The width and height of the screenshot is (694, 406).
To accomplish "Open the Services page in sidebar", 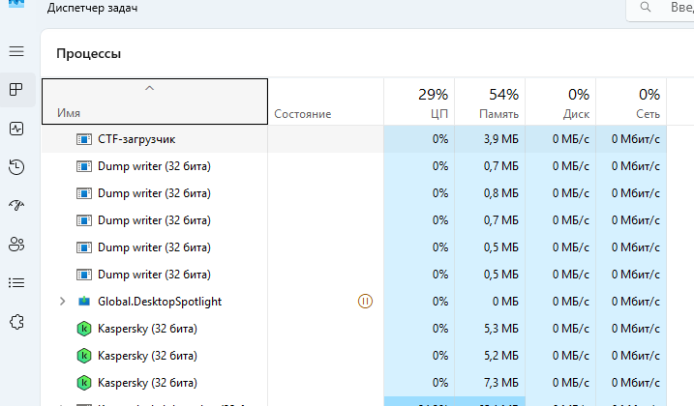I will point(16,322).
